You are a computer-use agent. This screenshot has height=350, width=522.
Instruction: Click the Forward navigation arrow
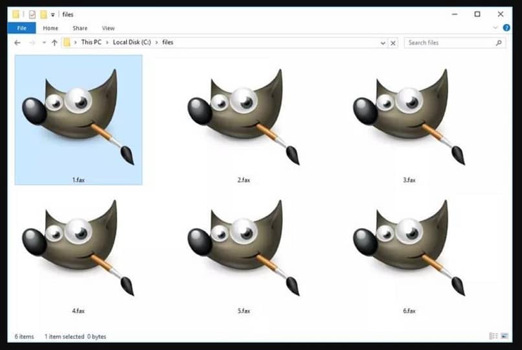click(x=32, y=43)
